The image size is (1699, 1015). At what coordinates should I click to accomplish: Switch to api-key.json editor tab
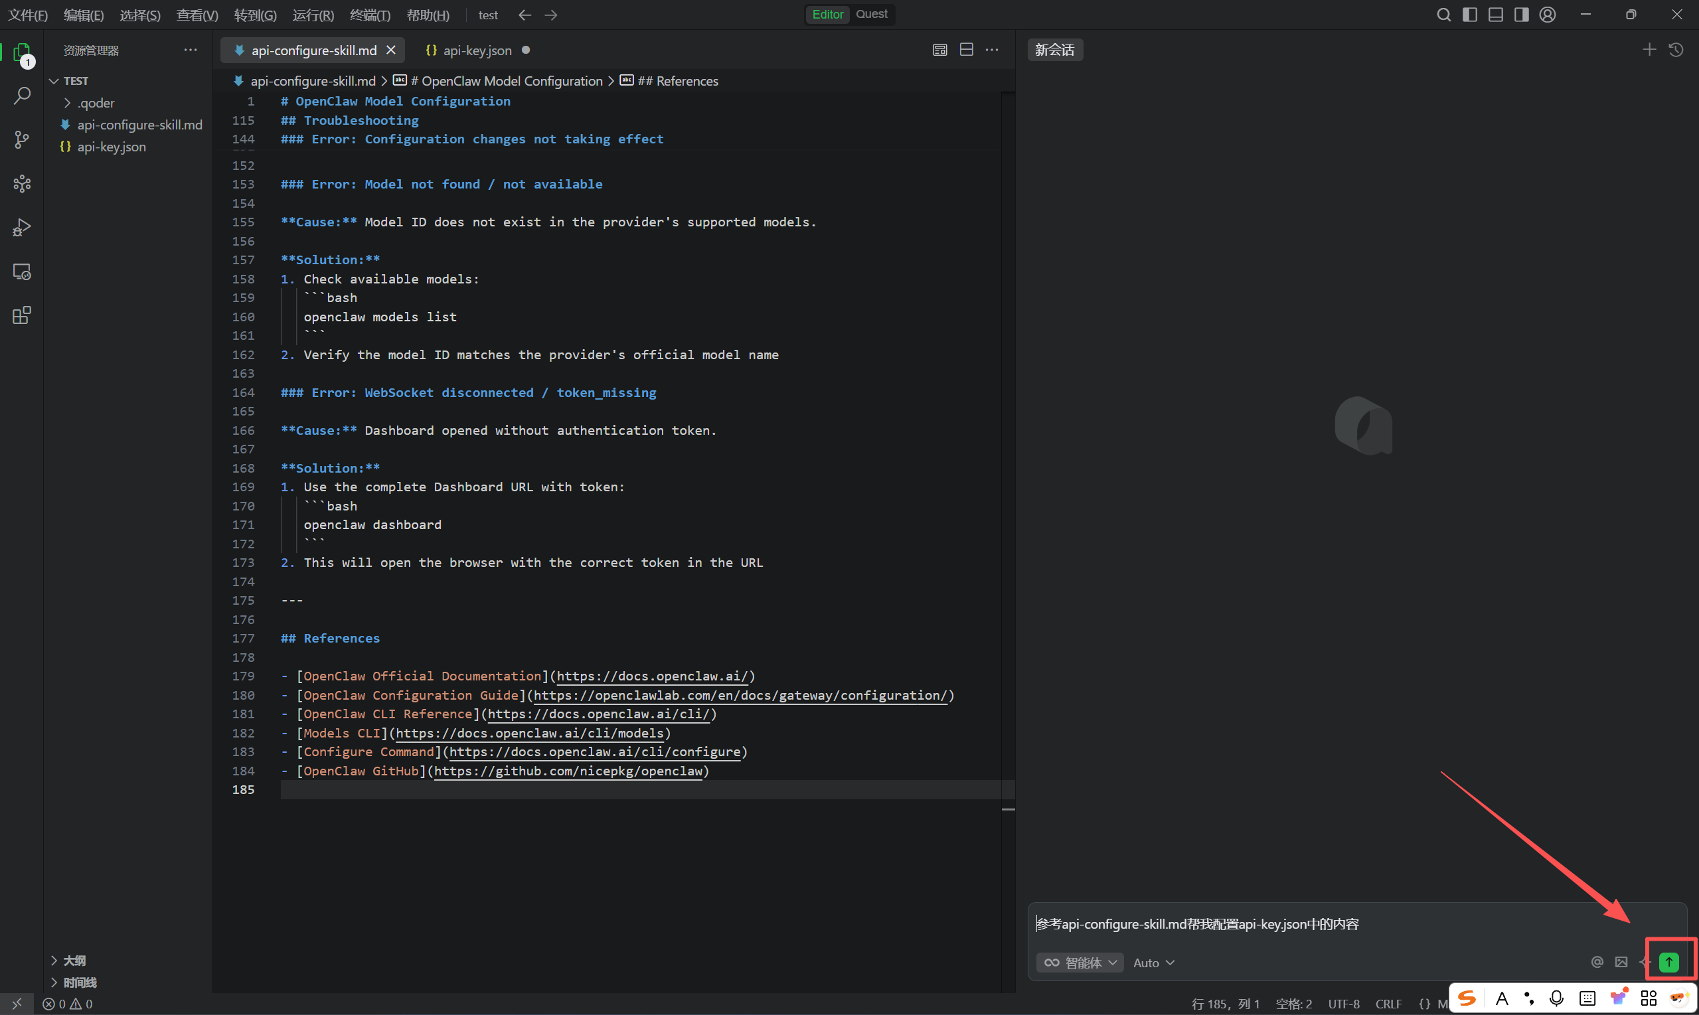[x=477, y=50]
